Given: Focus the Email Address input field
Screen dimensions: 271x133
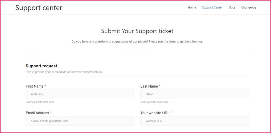Looking at the screenshot, I should coord(80,121).
